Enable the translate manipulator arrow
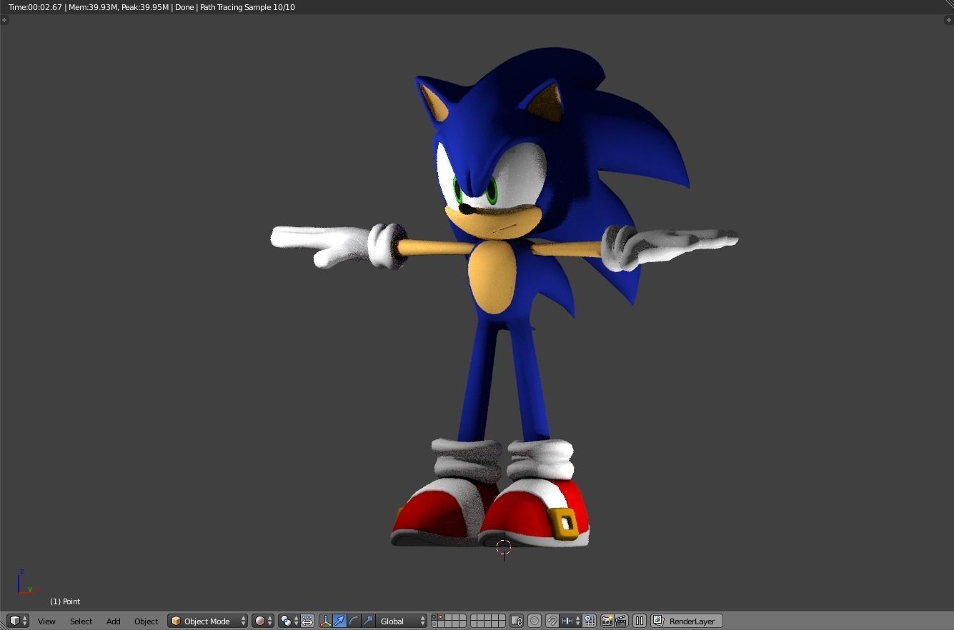Screen dimensions: 954x630 click(x=339, y=621)
